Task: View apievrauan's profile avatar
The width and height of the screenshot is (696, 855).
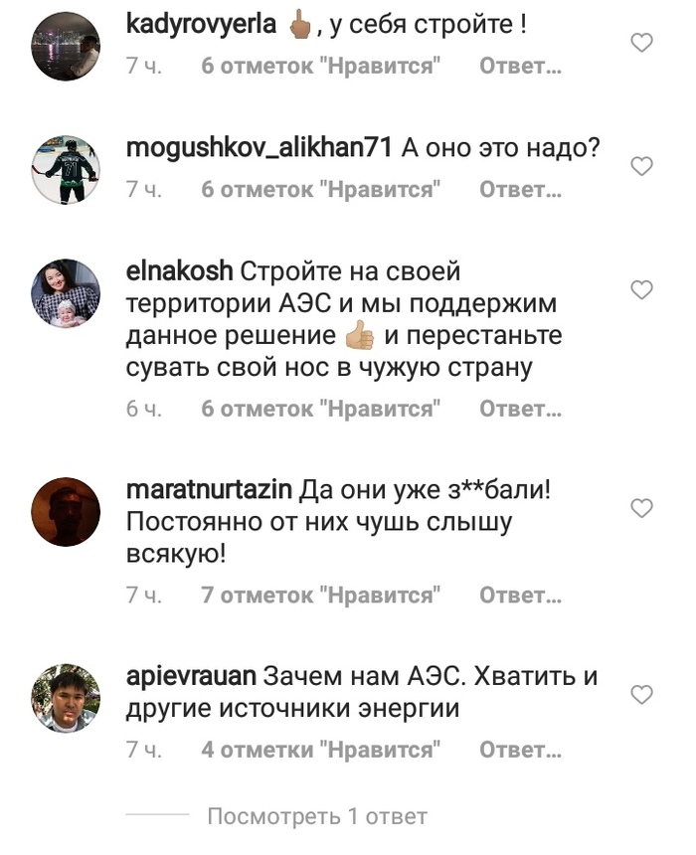Action: [x=66, y=698]
